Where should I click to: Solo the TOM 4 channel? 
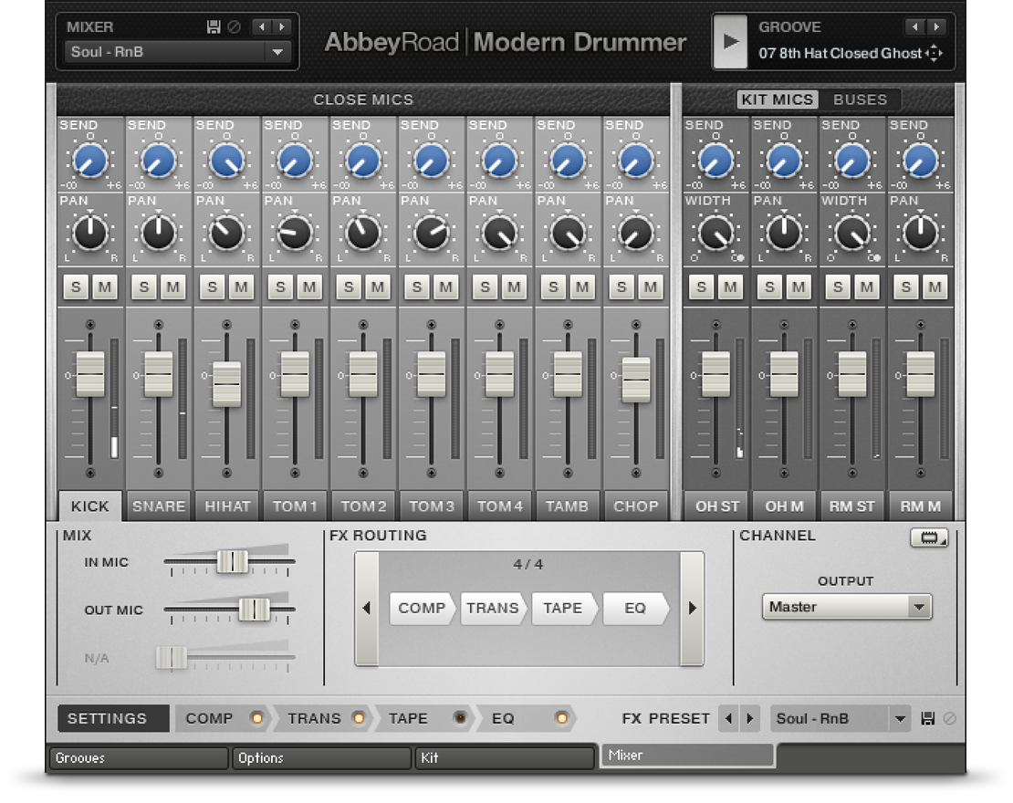pos(486,287)
